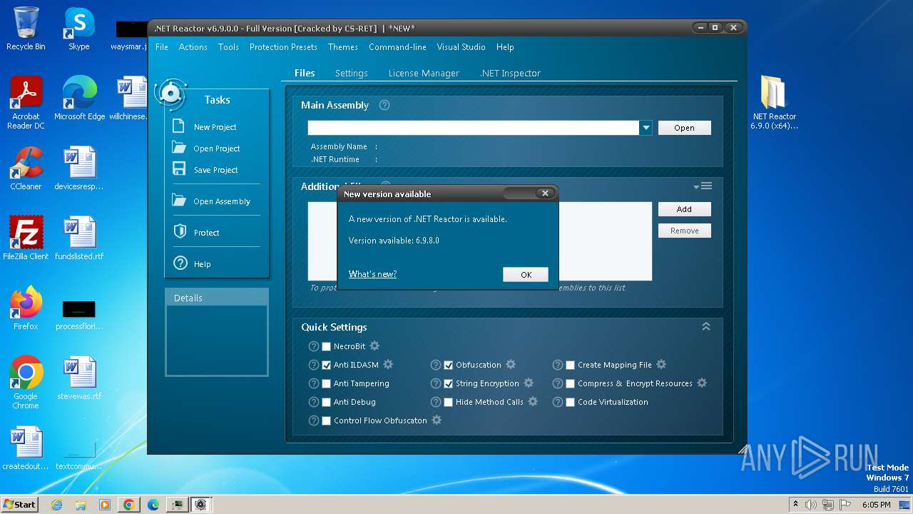Screen dimensions: 913x514
Task: Uncheck Anti ILDASM checkbox
Action: click(x=326, y=365)
